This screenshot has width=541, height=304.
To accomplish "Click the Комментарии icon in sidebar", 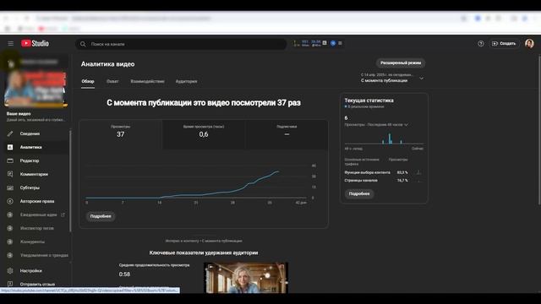I will [10, 174].
